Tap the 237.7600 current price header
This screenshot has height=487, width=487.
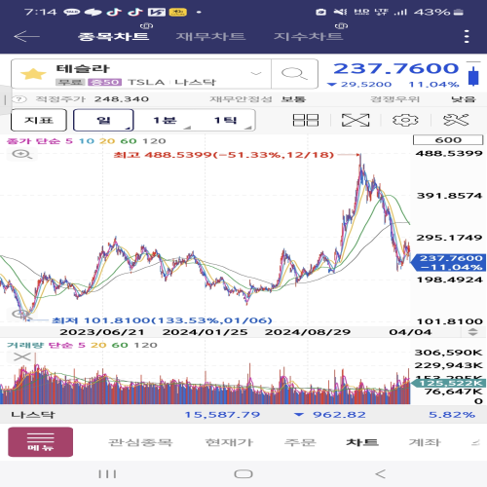point(396,68)
